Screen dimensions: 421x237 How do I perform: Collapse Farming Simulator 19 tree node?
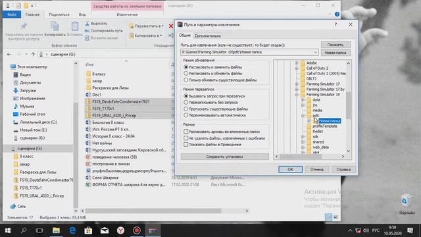(297, 95)
